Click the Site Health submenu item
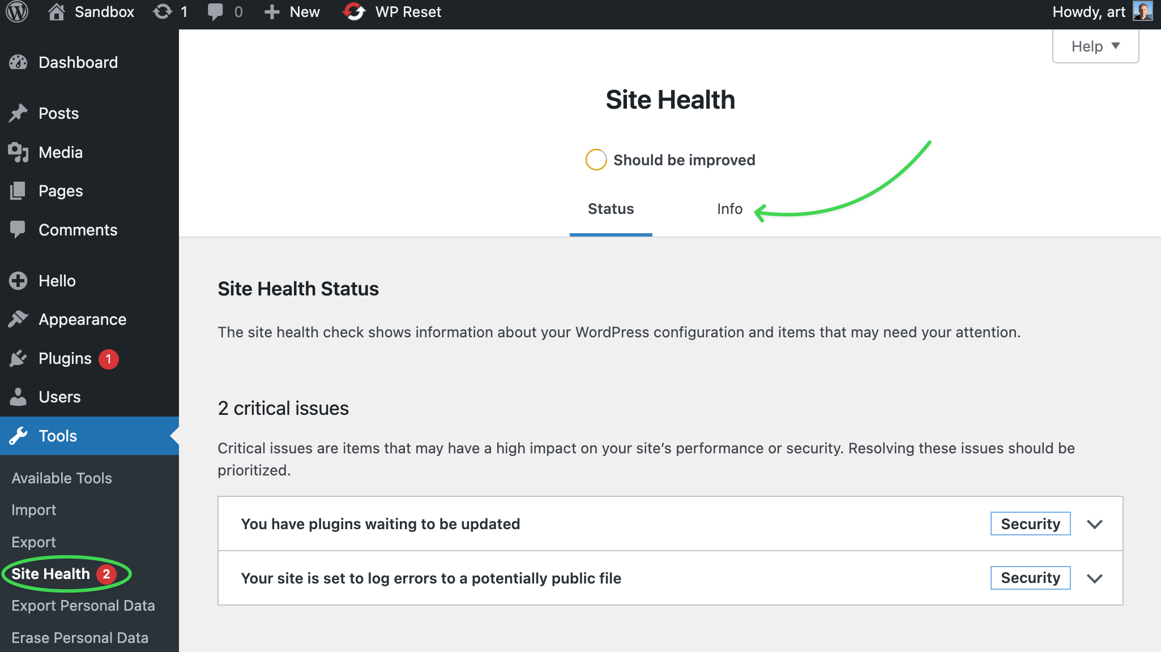1161x652 pixels. 51,574
